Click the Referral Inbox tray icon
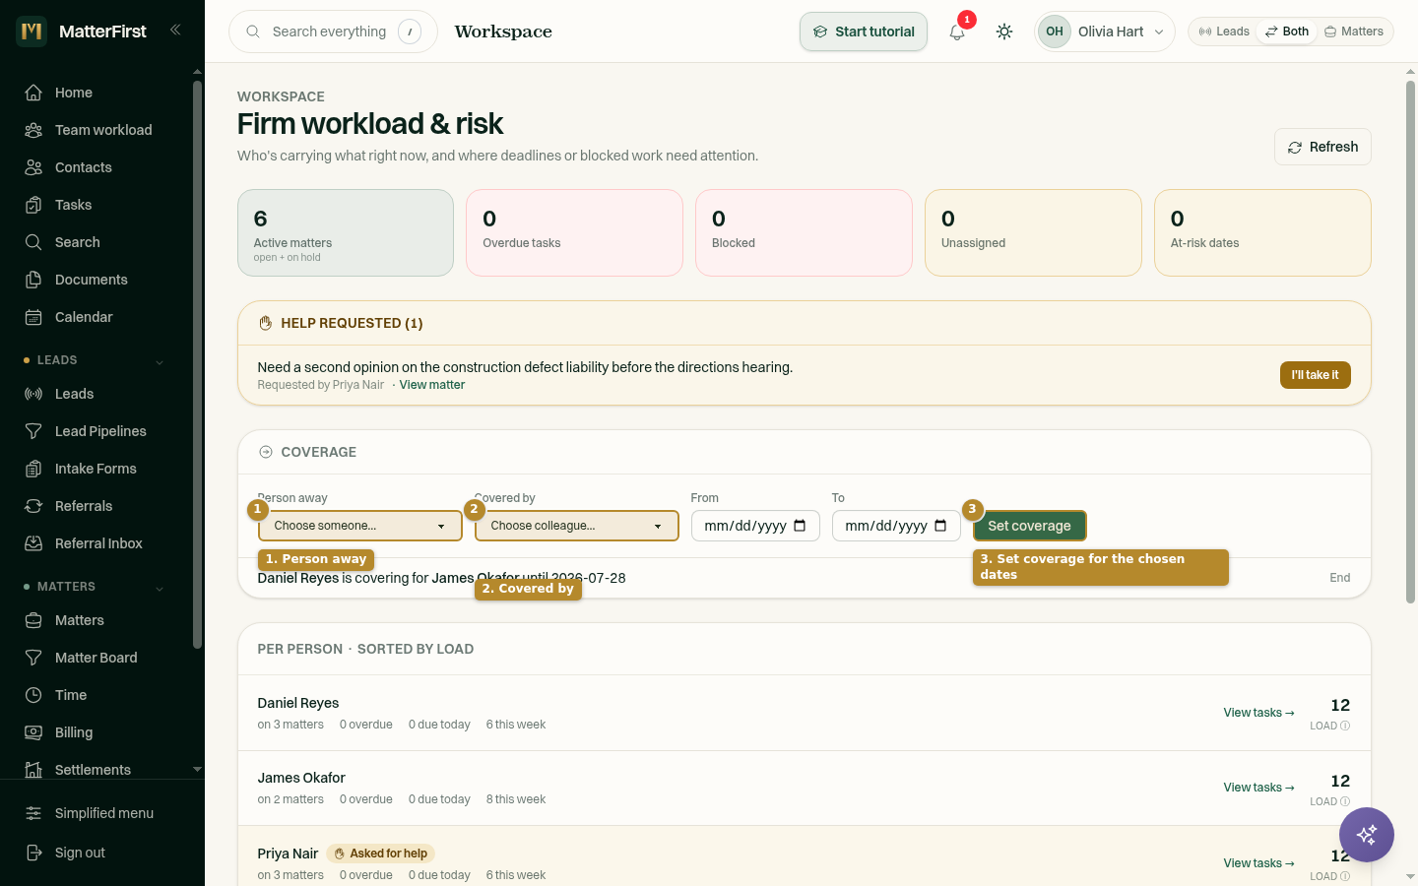Screen dimensions: 1418x886 tap(33, 543)
